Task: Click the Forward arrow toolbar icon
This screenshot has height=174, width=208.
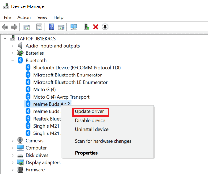Action: coord(14,27)
